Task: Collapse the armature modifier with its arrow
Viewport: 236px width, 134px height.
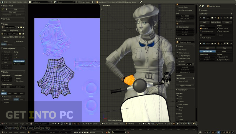Action: click(201, 18)
